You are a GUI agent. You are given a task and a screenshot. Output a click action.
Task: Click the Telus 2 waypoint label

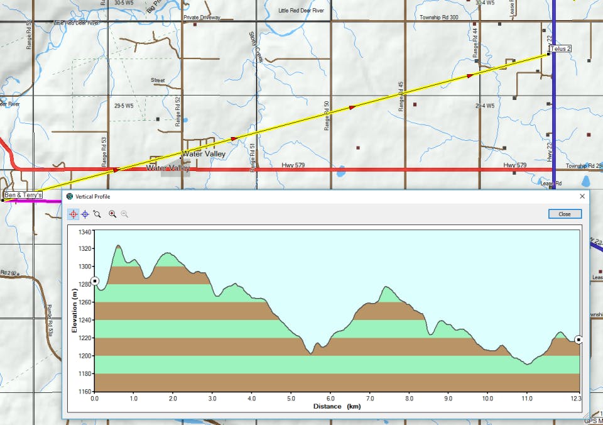tap(560, 48)
